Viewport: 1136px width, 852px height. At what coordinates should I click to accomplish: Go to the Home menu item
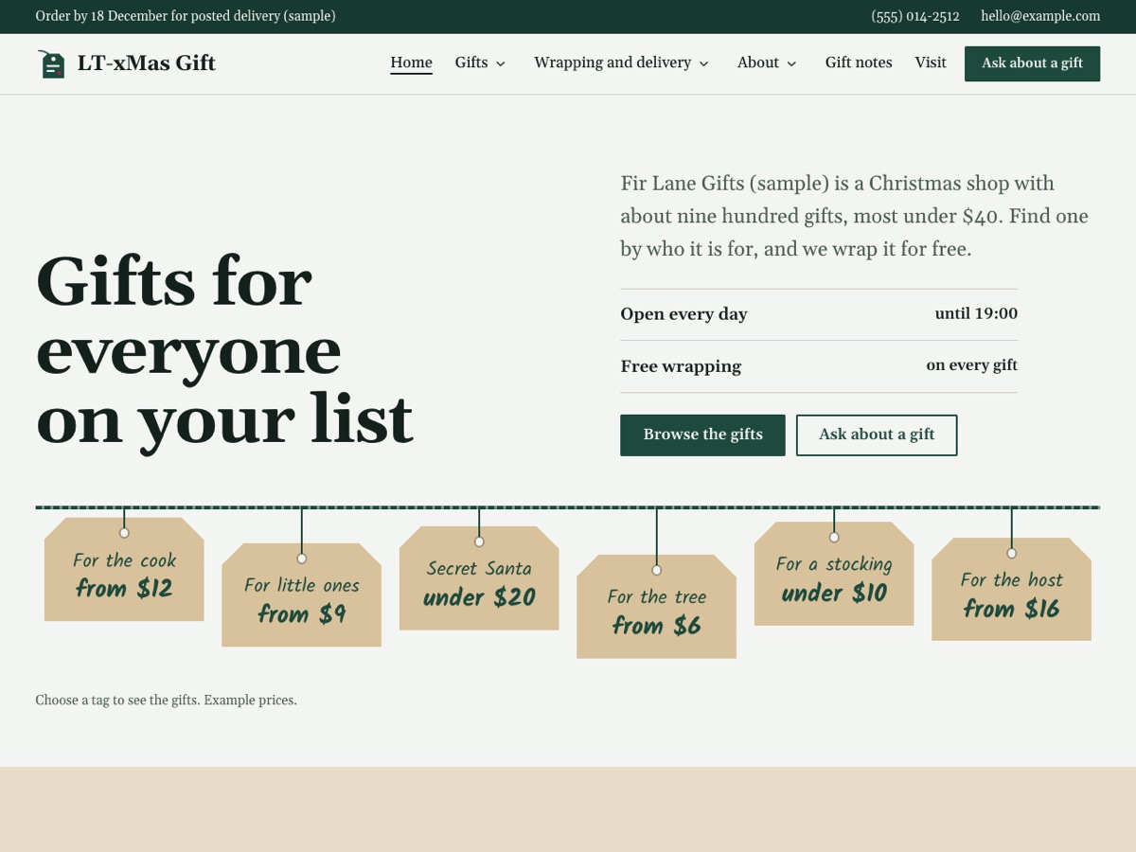[411, 62]
